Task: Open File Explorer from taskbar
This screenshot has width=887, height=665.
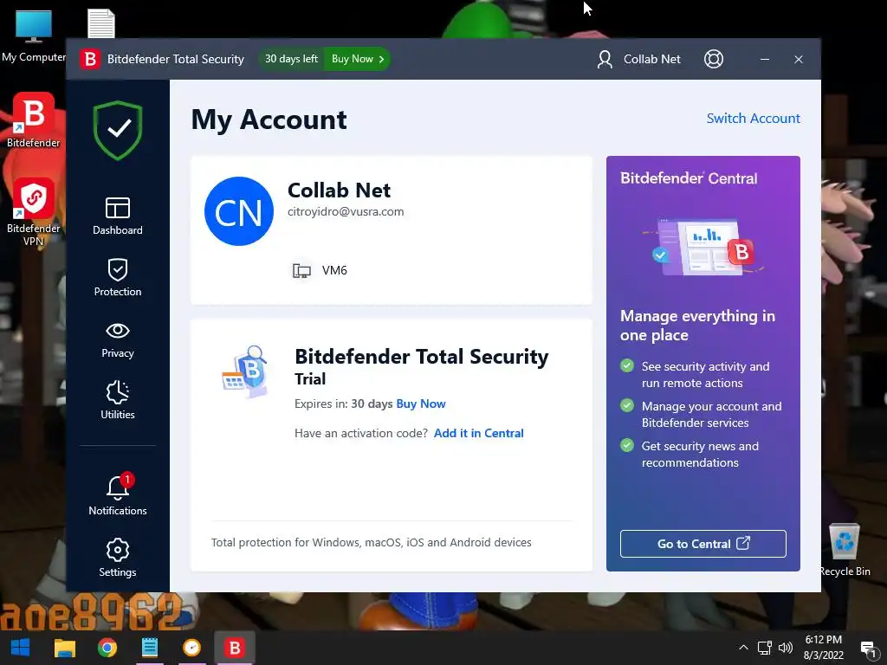Action: click(x=64, y=648)
